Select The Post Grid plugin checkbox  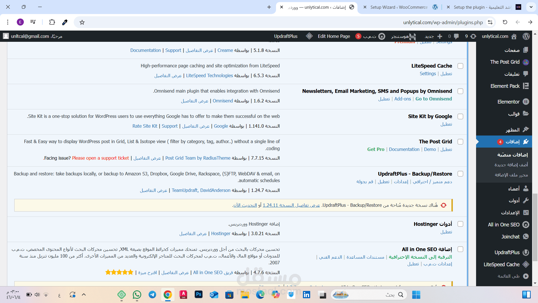(x=460, y=142)
